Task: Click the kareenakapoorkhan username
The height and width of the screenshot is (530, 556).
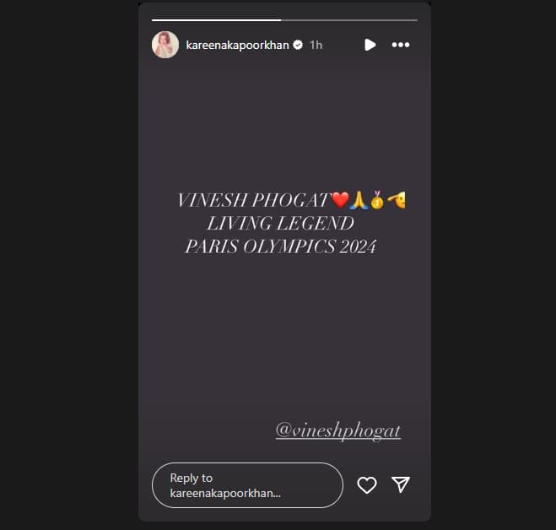Action: [237, 45]
